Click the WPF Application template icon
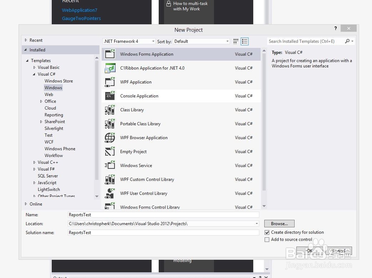 110,82
